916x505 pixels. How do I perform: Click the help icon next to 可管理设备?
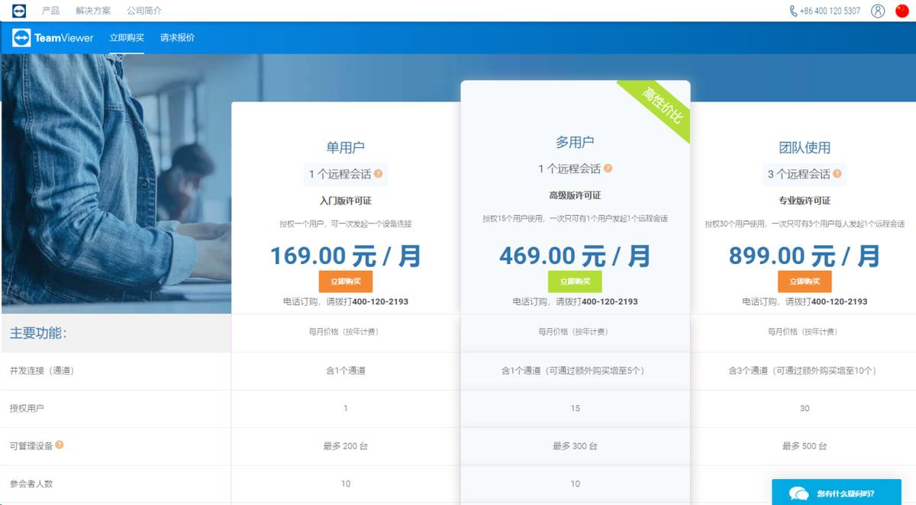click(x=58, y=446)
